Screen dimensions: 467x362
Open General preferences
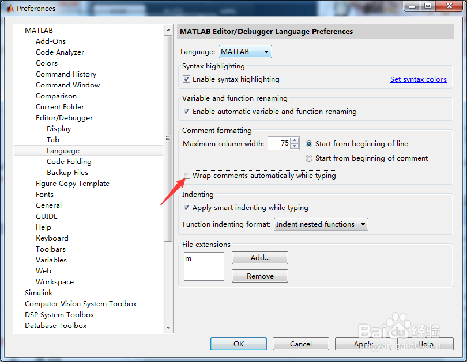click(x=48, y=205)
